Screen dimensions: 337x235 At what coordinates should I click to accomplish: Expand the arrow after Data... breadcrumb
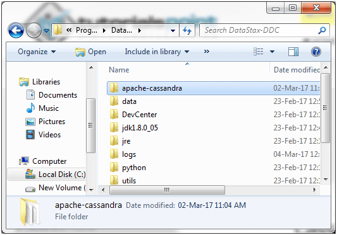pos(140,31)
